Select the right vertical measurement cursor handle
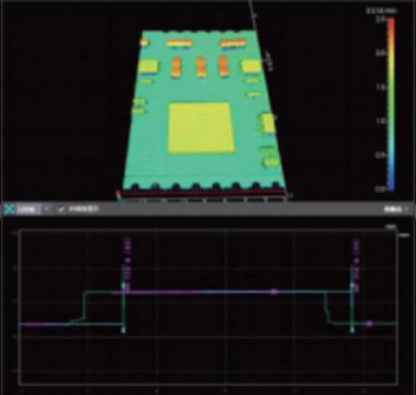Screen dimensions: 416x395 (352, 286)
